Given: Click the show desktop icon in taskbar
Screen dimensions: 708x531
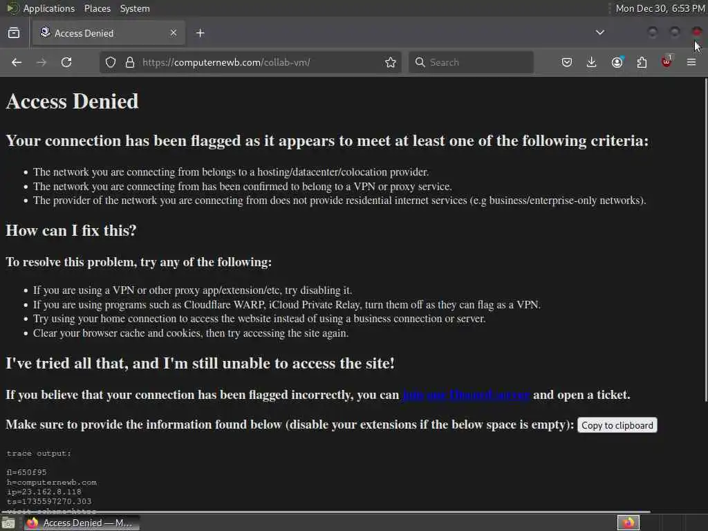Looking at the screenshot, I should pos(8,523).
